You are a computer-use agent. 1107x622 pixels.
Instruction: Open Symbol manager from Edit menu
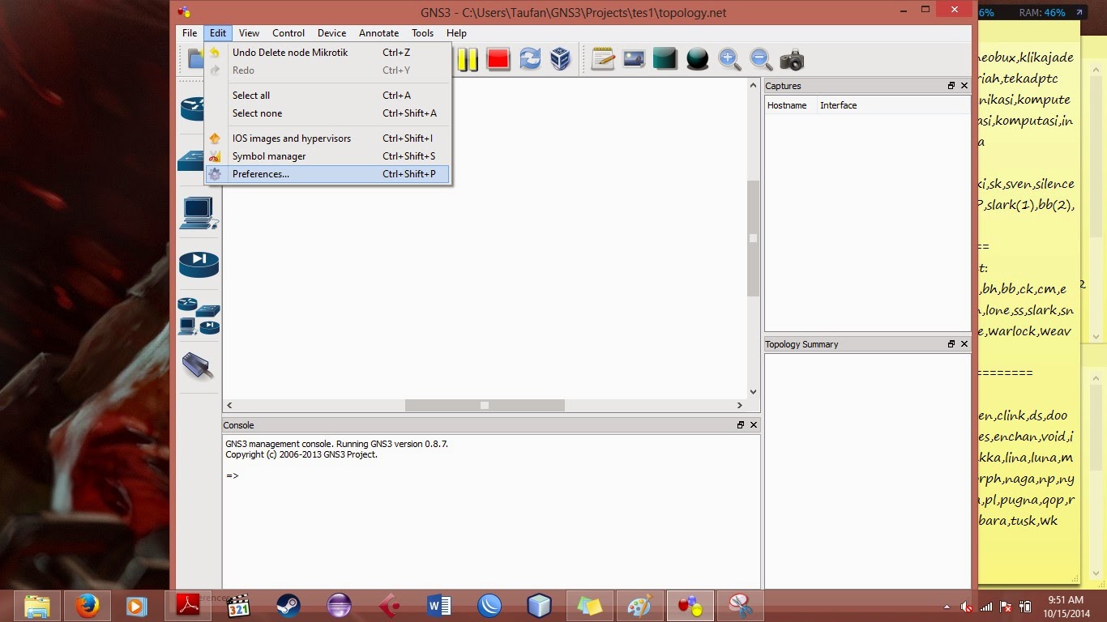click(327, 156)
